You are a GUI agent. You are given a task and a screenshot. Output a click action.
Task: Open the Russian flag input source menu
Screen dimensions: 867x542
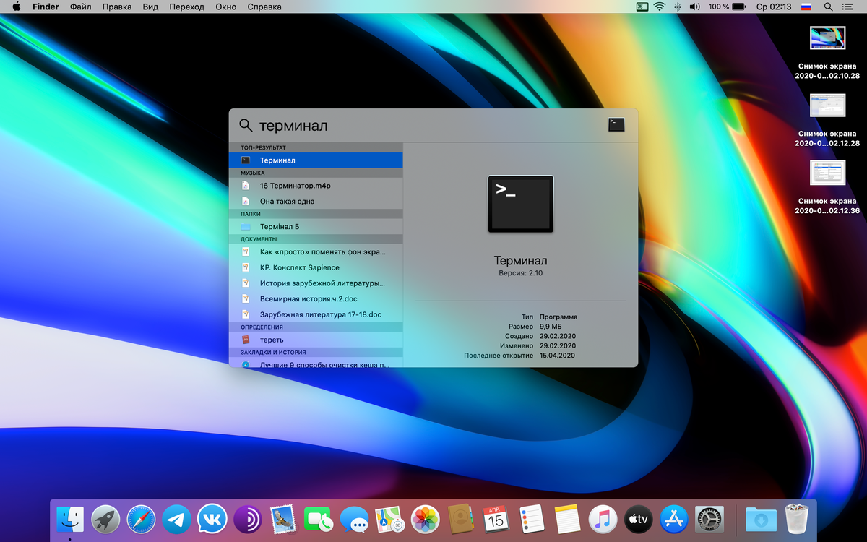click(807, 7)
